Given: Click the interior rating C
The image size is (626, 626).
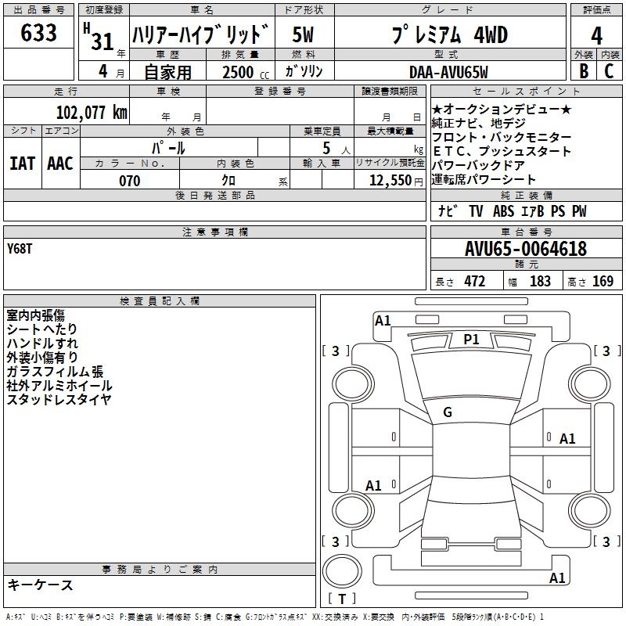Looking at the screenshot, I should 610,71.
